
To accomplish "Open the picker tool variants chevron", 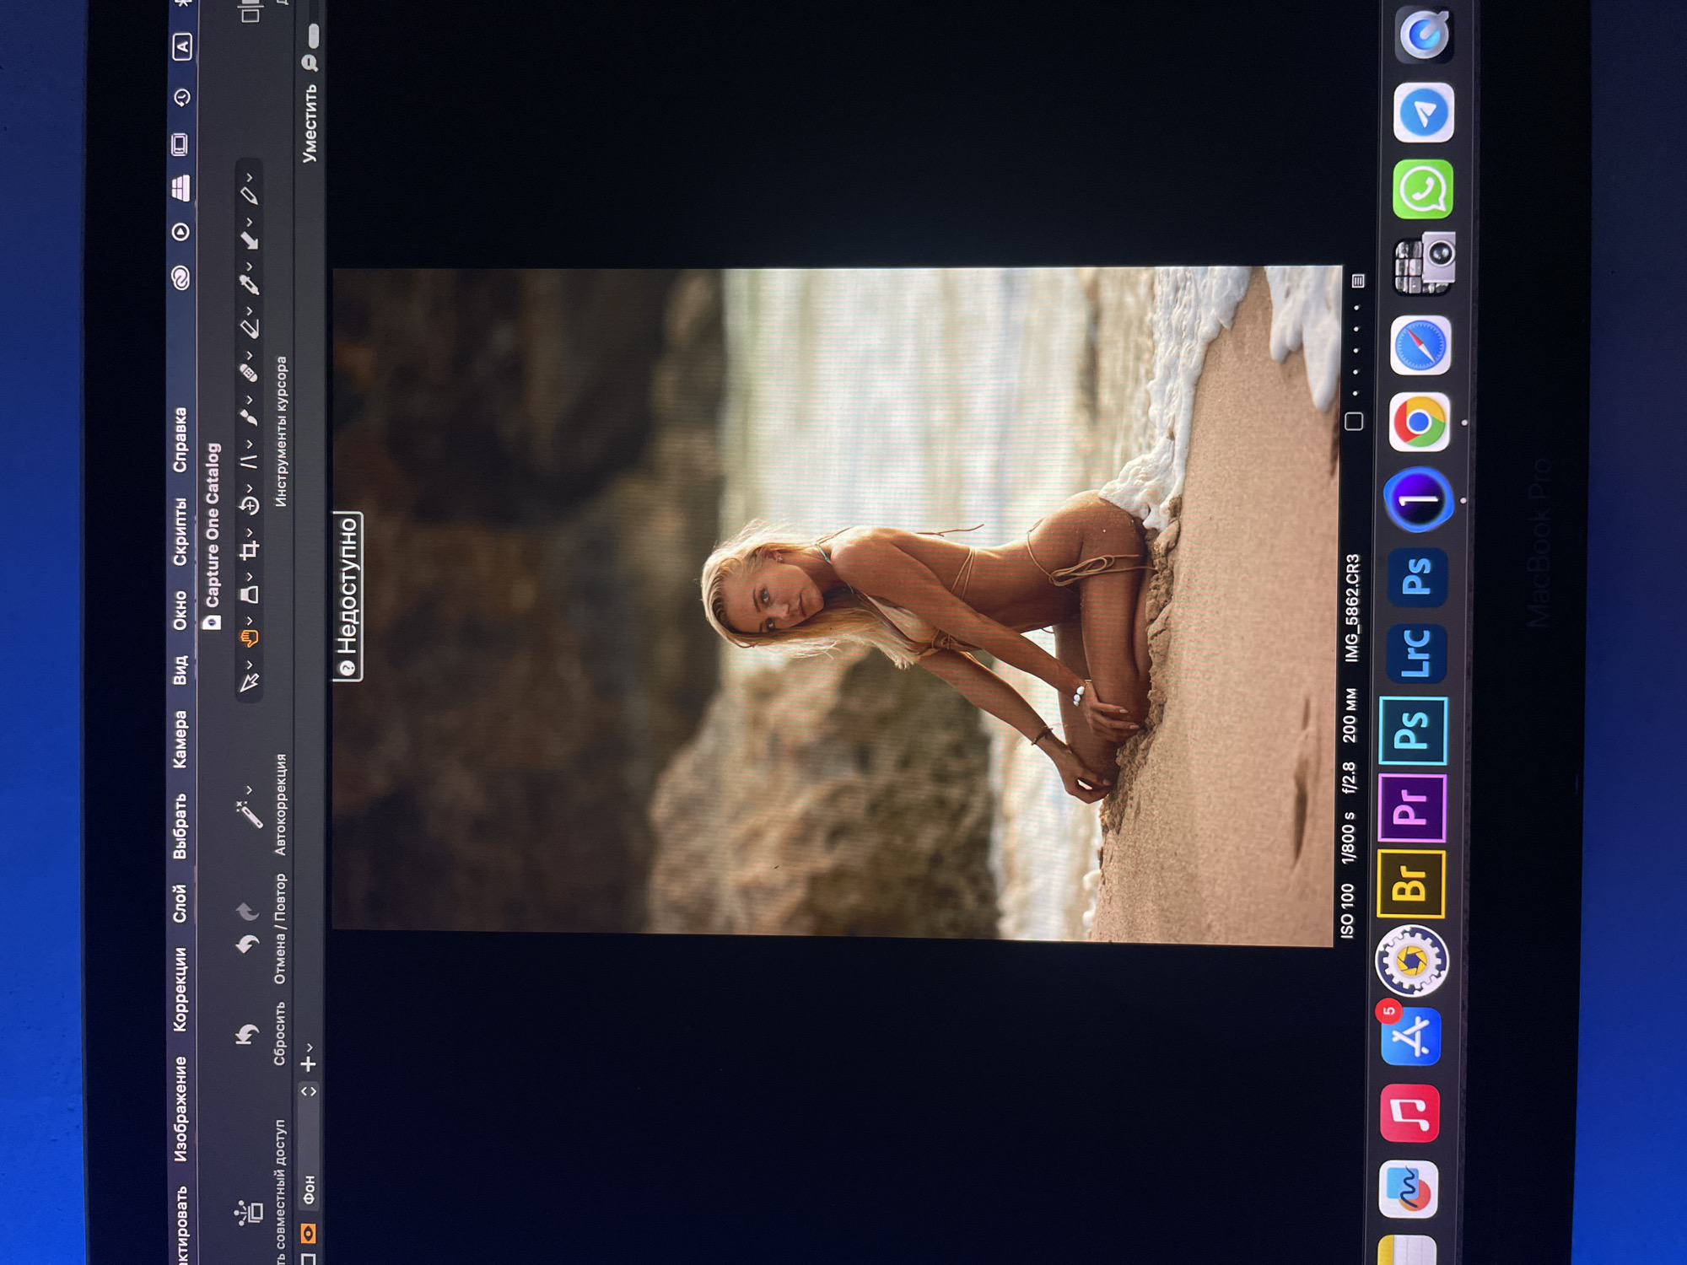I will 250,267.
